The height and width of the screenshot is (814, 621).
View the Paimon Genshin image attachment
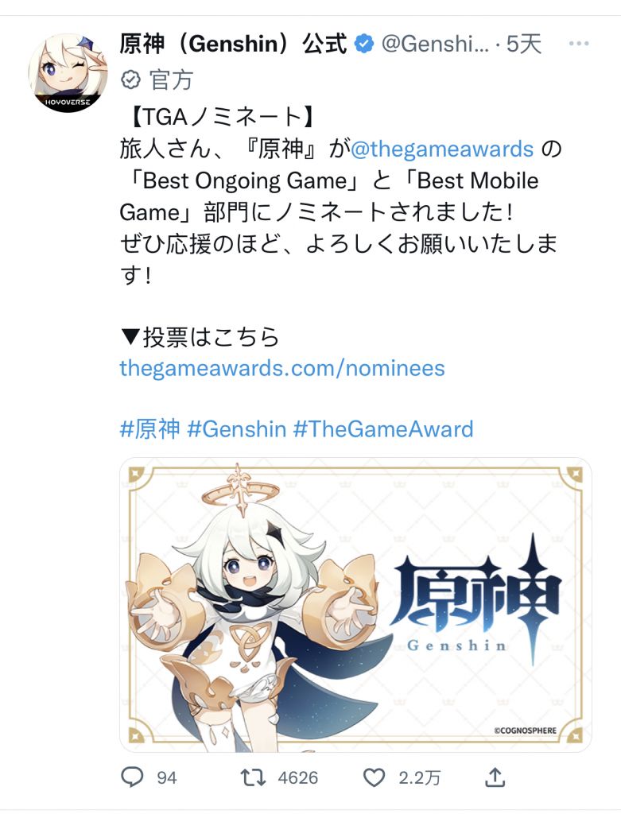coord(355,605)
